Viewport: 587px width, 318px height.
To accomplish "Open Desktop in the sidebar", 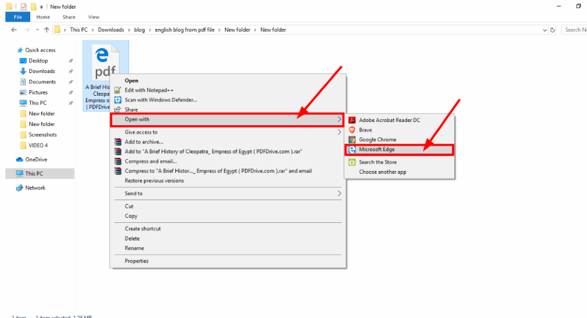I will pyautogui.click(x=38, y=60).
